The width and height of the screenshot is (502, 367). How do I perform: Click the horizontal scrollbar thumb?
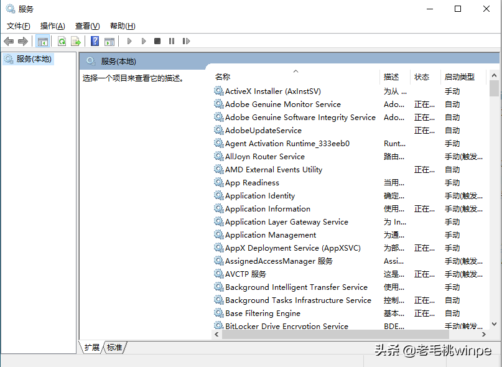point(335,334)
